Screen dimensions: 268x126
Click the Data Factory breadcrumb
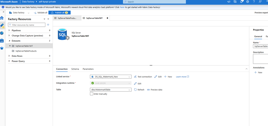click(28, 2)
